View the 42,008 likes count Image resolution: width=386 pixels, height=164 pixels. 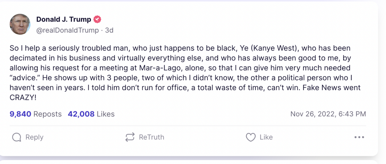pyautogui.click(x=81, y=114)
